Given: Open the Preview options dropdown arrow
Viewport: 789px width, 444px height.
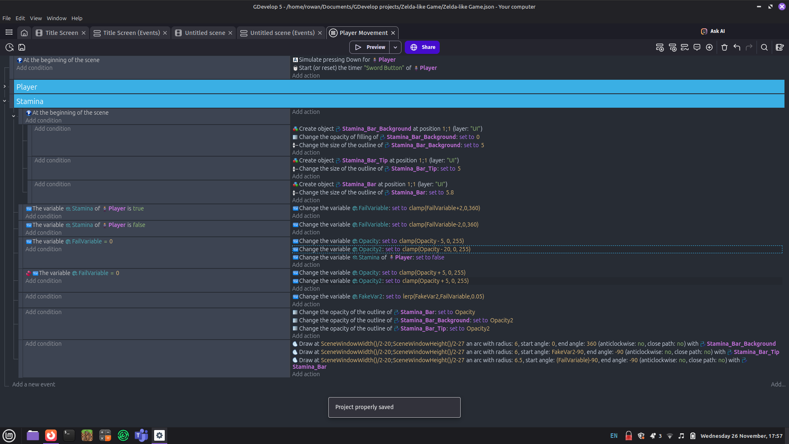Looking at the screenshot, I should pyautogui.click(x=395, y=47).
